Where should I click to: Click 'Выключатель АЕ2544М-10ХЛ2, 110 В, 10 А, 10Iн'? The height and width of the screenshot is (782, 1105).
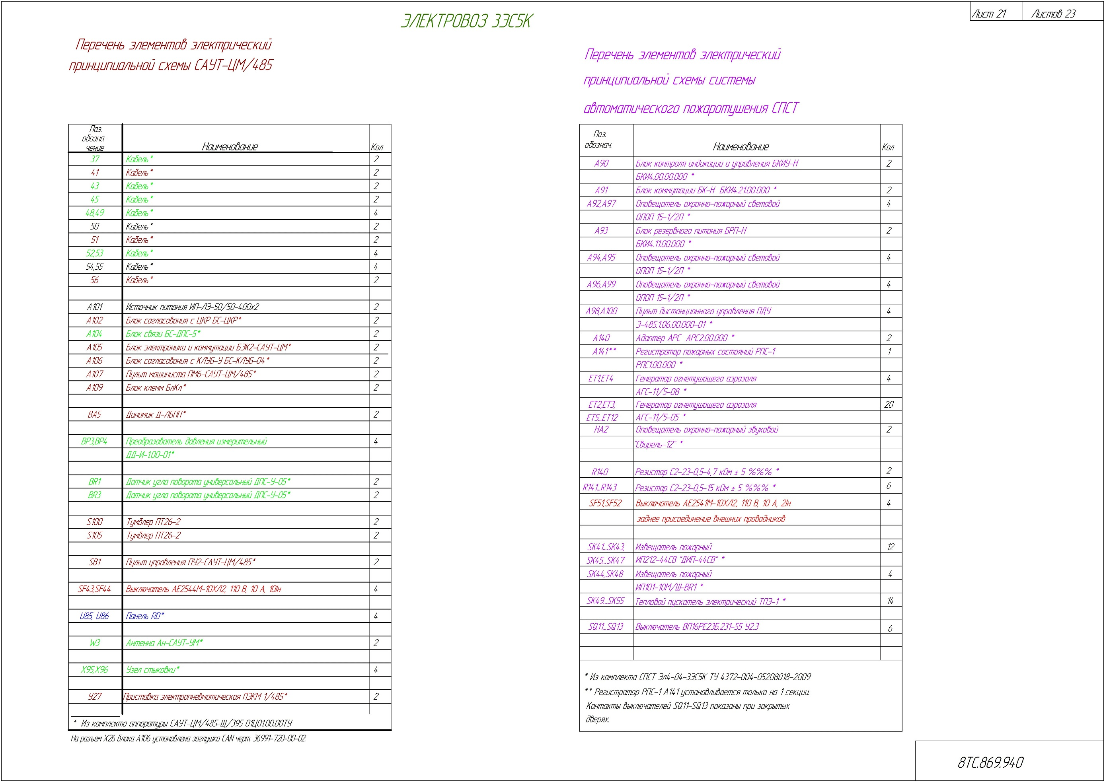click(x=204, y=589)
